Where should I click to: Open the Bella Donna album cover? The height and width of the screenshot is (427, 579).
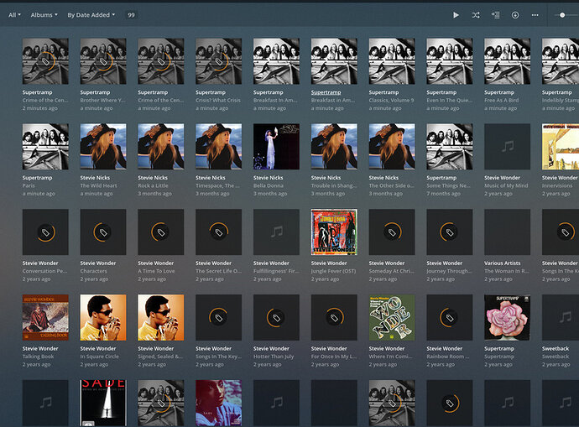276,147
